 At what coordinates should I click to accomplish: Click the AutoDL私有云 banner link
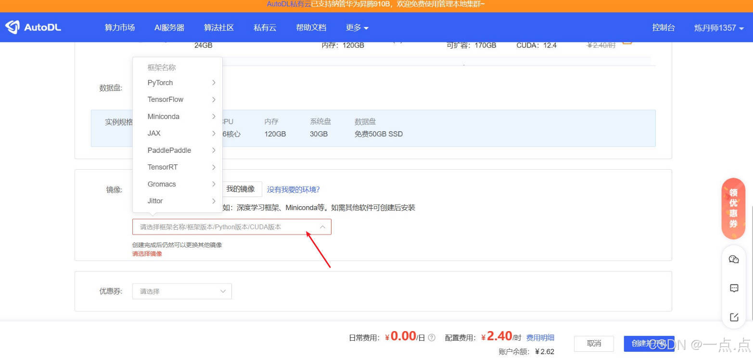[289, 4]
